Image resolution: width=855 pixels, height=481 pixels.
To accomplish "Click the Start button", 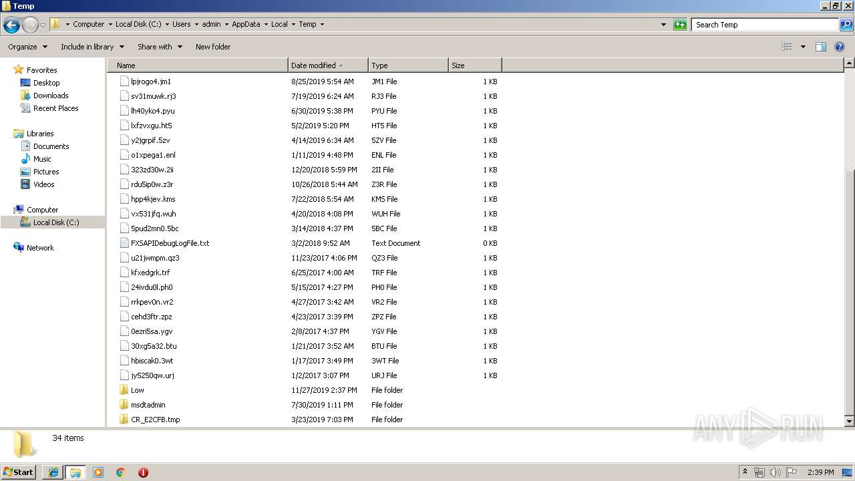I will [x=19, y=472].
